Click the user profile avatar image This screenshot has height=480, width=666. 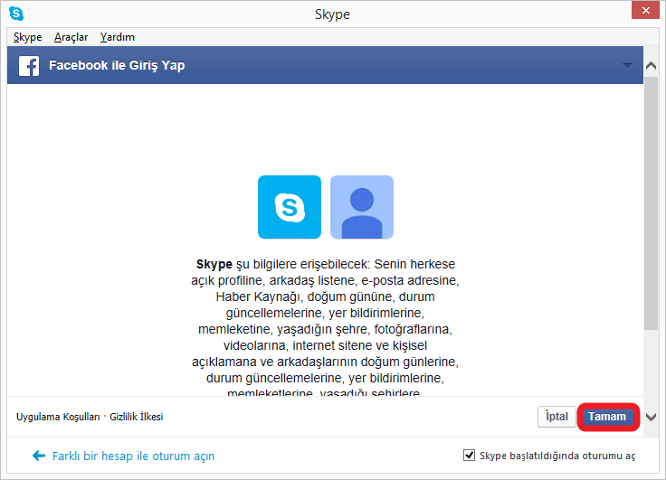362,207
